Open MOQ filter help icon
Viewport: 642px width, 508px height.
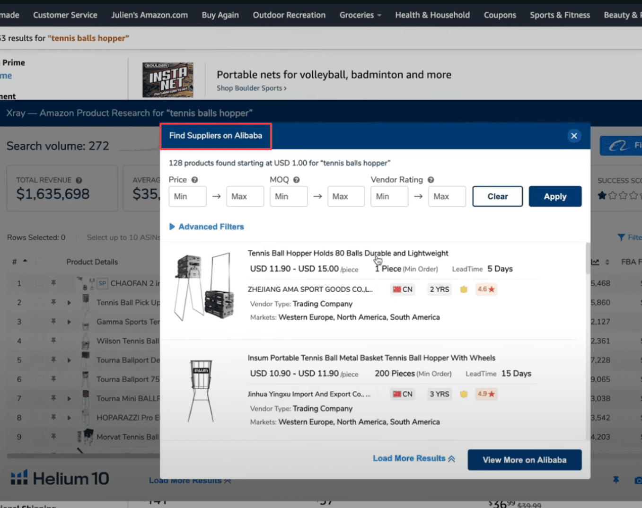pos(296,180)
